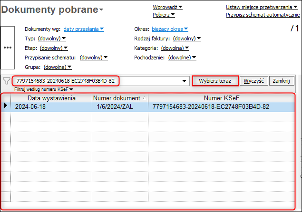The height and width of the screenshot is (212, 302).
Task: Click the Wybierz teraz button
Action: pos(215,81)
